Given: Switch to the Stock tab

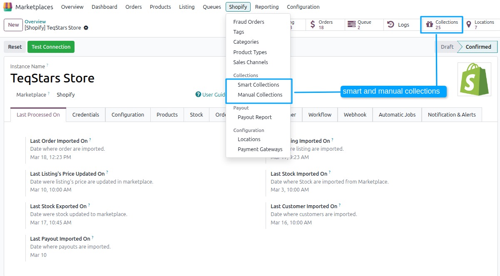Looking at the screenshot, I should pos(197,114).
